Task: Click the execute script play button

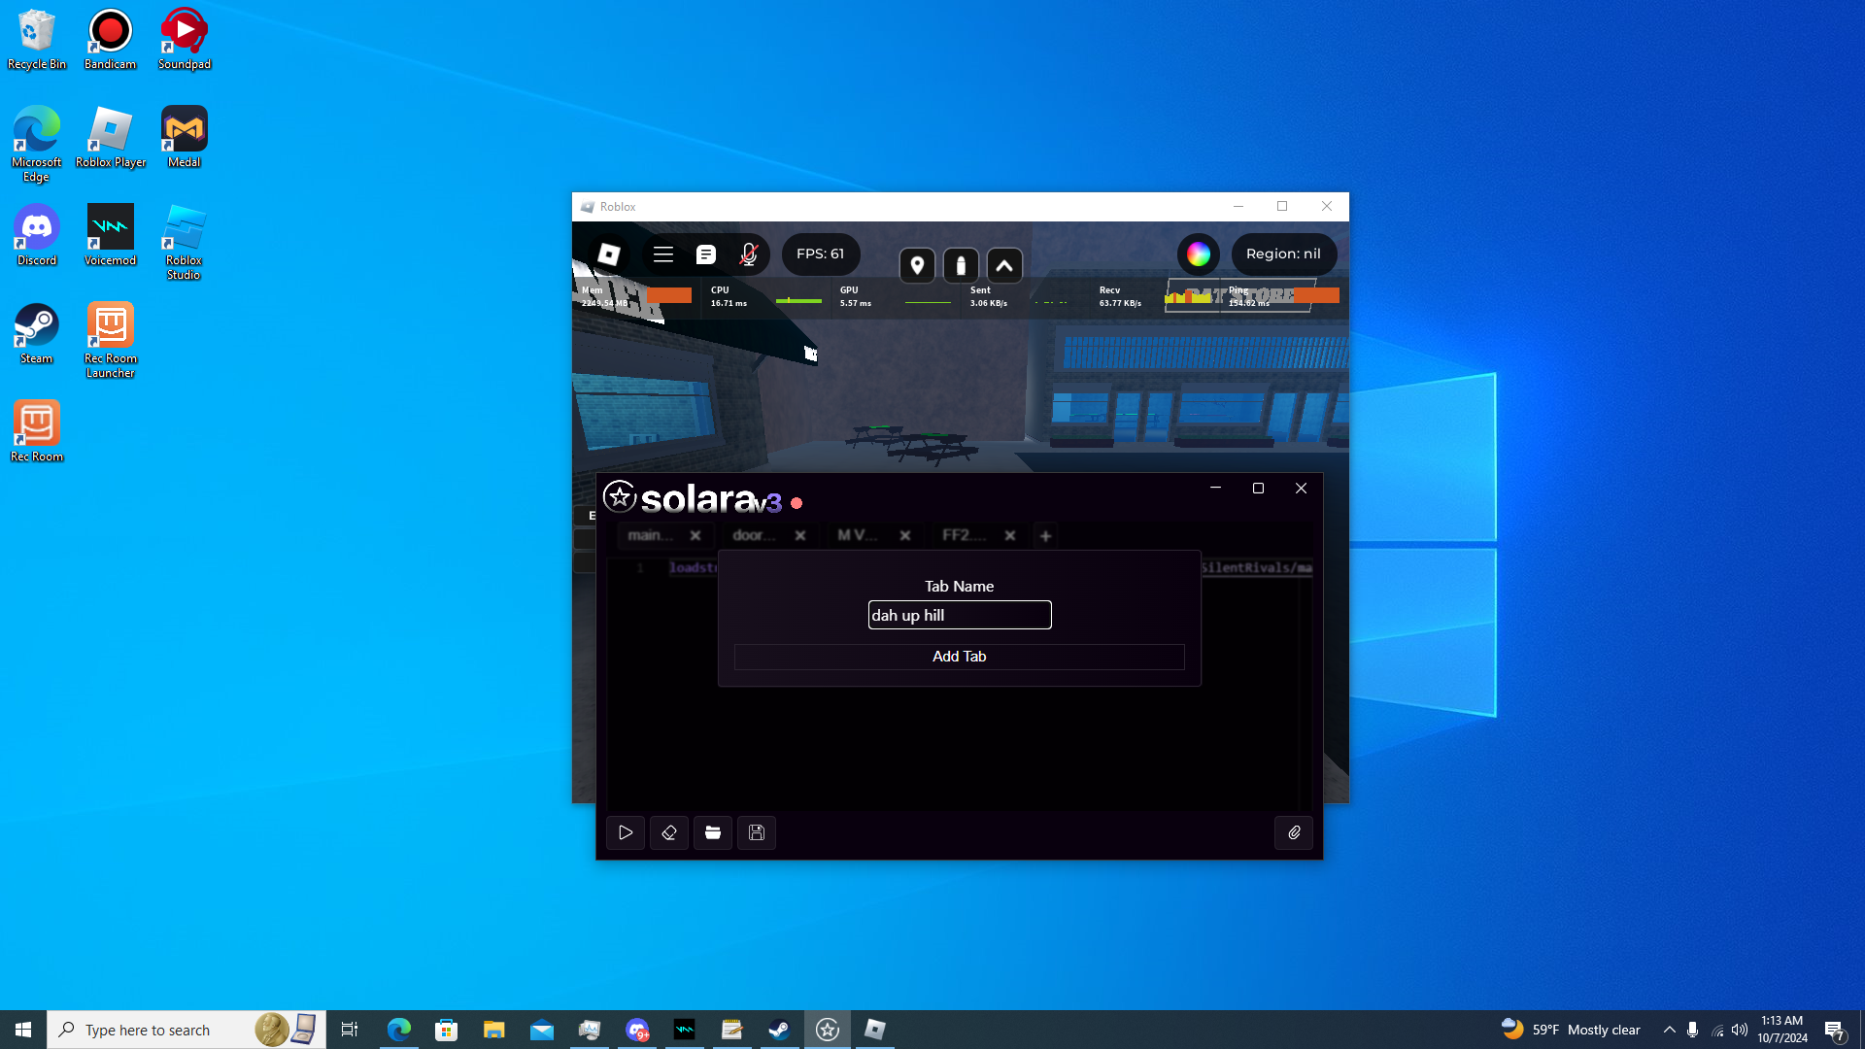Action: pyautogui.click(x=626, y=832)
